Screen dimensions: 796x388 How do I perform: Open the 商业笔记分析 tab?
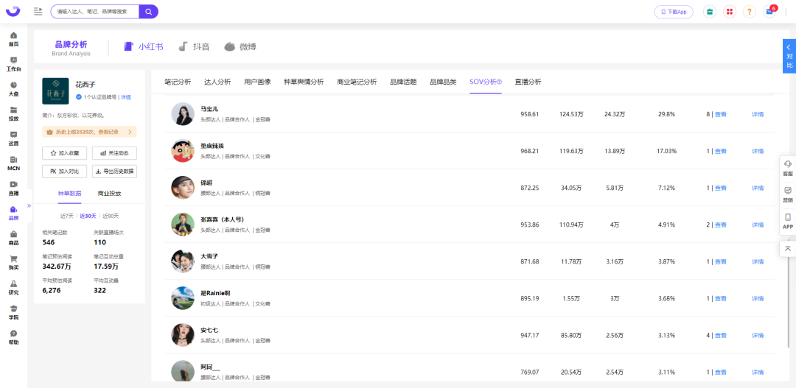357,82
